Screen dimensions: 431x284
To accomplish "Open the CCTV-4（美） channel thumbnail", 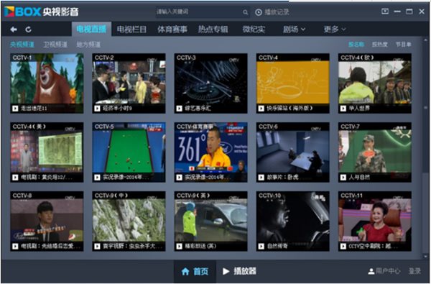I will click(x=47, y=152).
